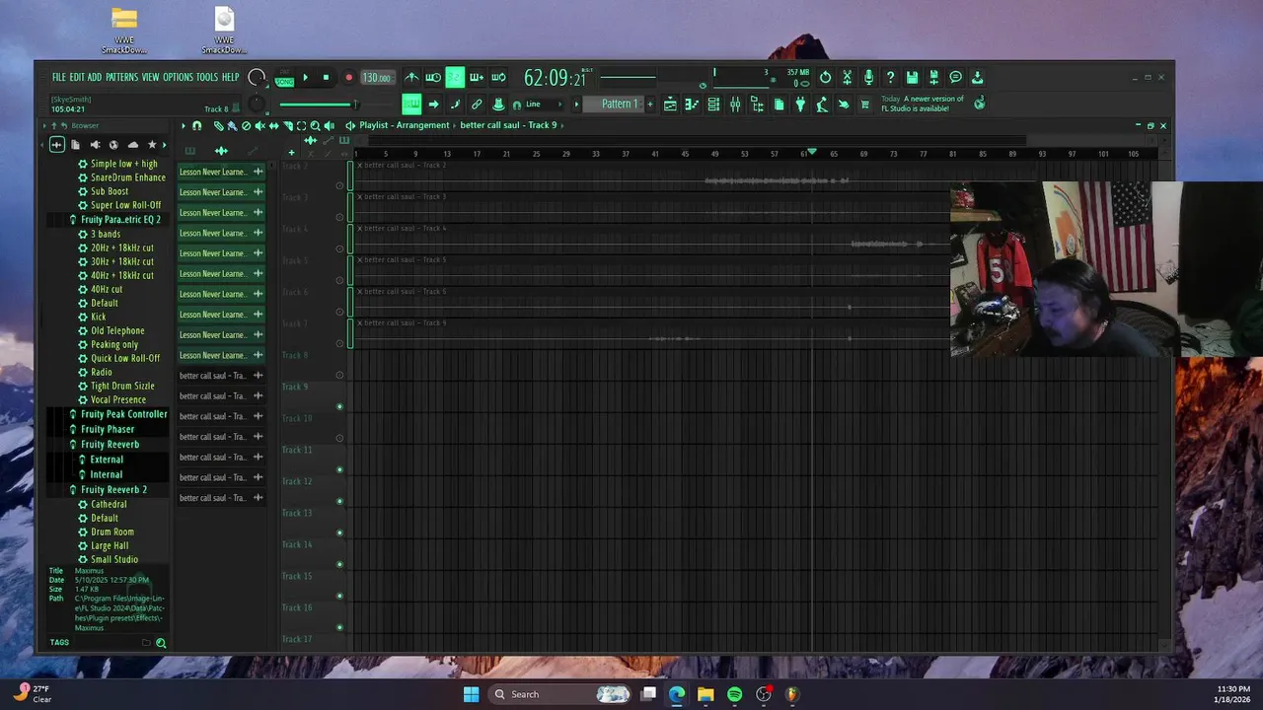Select the Vocal Presence preset
The width and height of the screenshot is (1263, 710).
[117, 399]
